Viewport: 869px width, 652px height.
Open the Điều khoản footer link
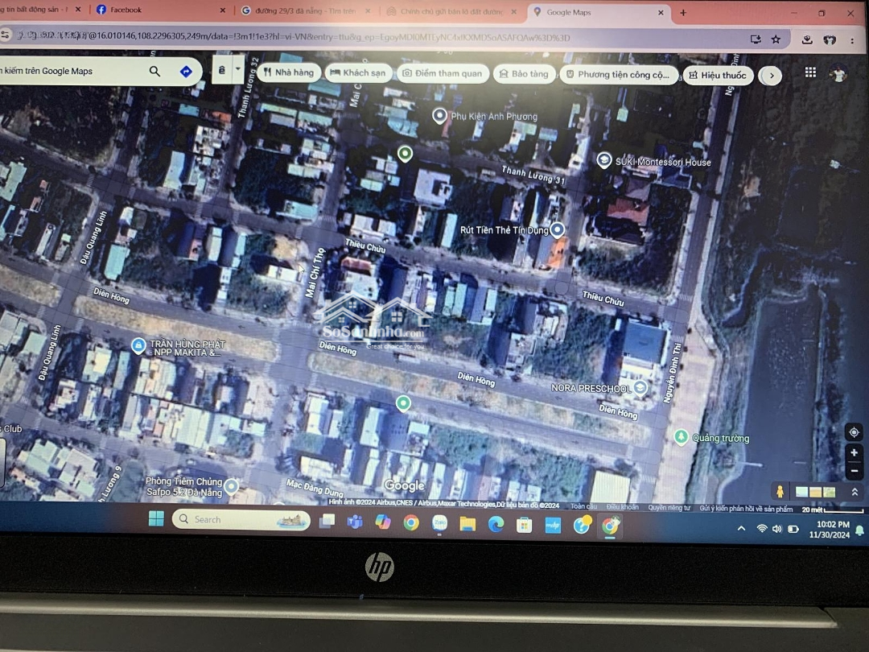click(x=622, y=507)
